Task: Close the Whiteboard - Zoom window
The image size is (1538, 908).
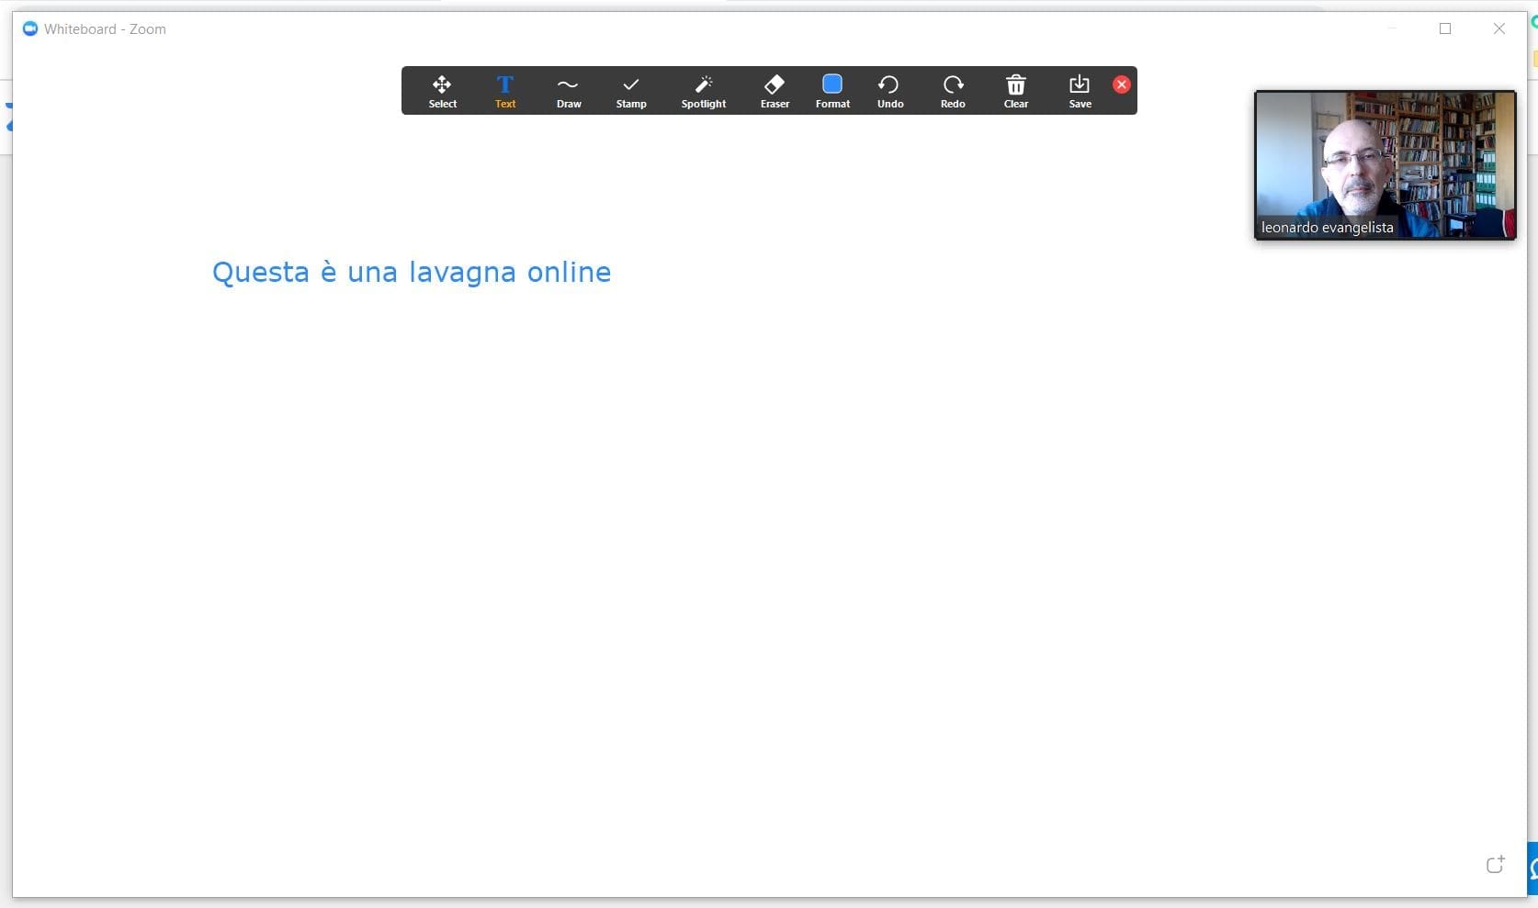Action: tap(1499, 28)
